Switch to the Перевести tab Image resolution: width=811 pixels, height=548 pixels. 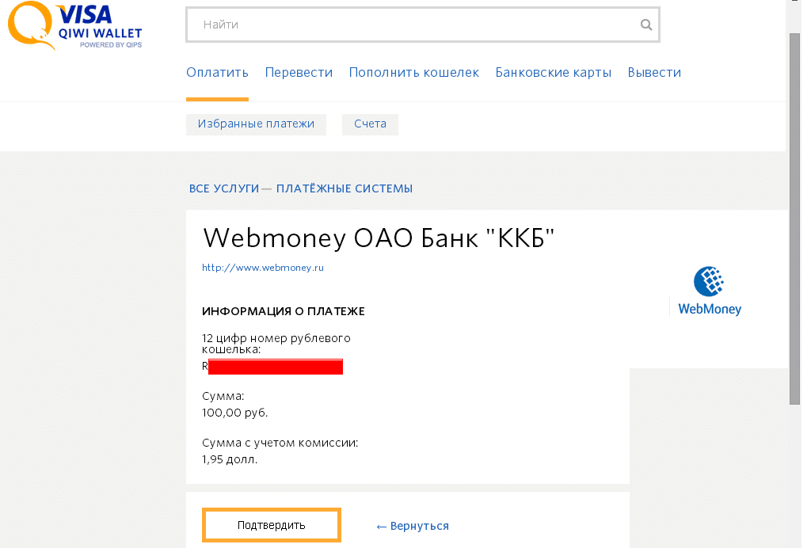299,73
